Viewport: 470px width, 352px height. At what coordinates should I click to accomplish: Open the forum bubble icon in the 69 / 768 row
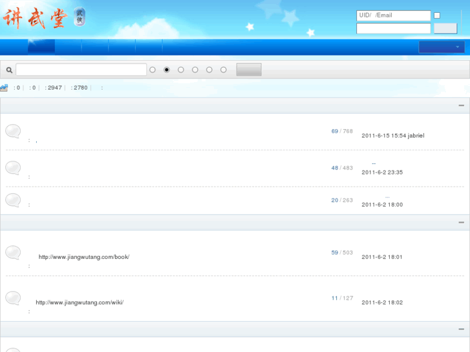click(x=13, y=132)
